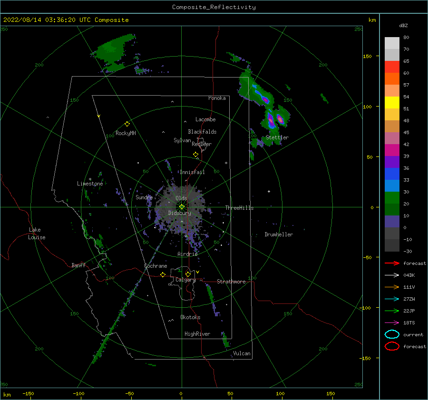This screenshot has width=428, height=400.
Task: Click the yellow diamond marker below Cochrane
Action: point(163,274)
